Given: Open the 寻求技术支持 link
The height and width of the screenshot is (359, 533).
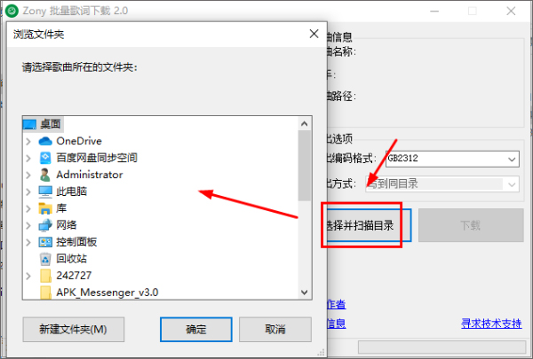Looking at the screenshot, I should click(x=491, y=324).
